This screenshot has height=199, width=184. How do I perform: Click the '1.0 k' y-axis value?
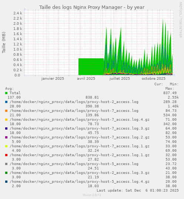coord(18,49)
